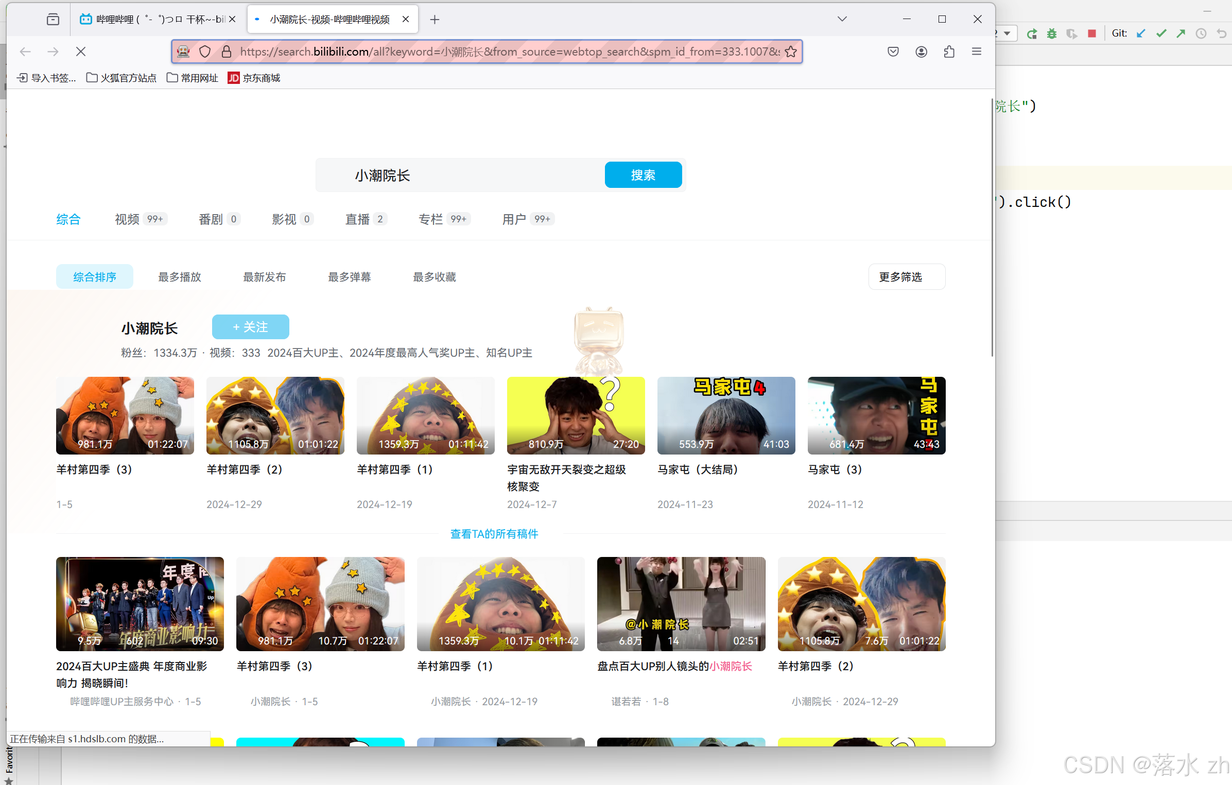Open the 谌若若 uploader name link
This screenshot has height=785, width=1232.
[x=627, y=702]
